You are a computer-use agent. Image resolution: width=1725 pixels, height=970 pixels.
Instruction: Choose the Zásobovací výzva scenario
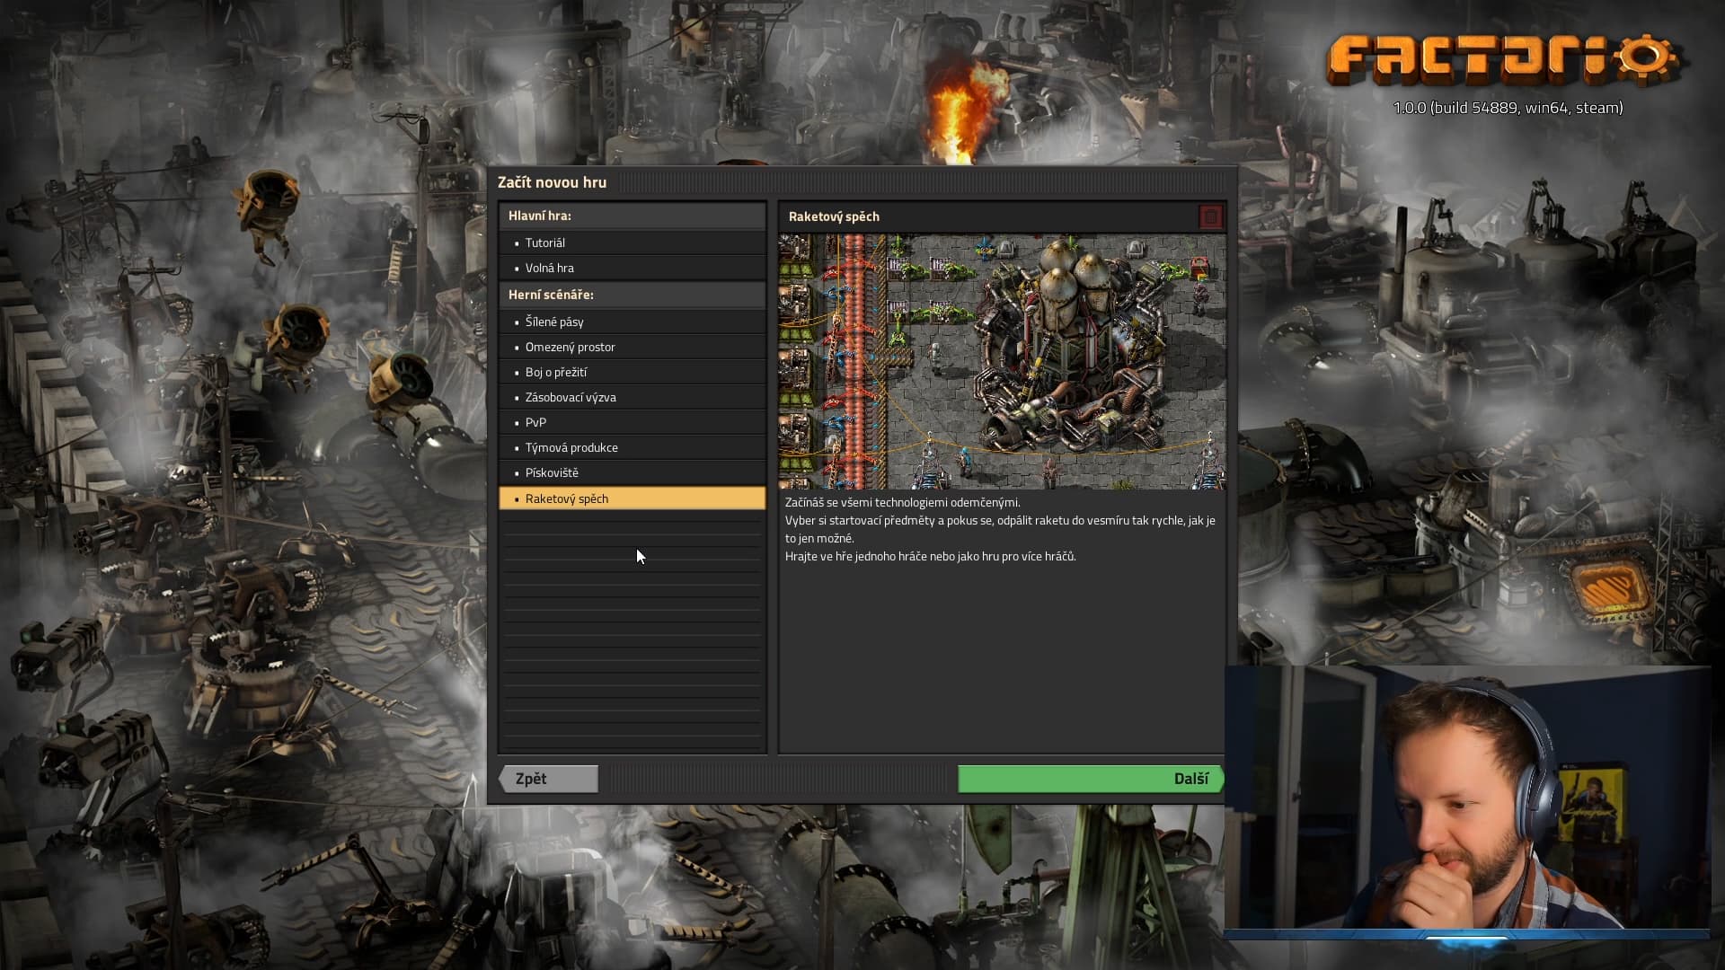click(x=632, y=397)
